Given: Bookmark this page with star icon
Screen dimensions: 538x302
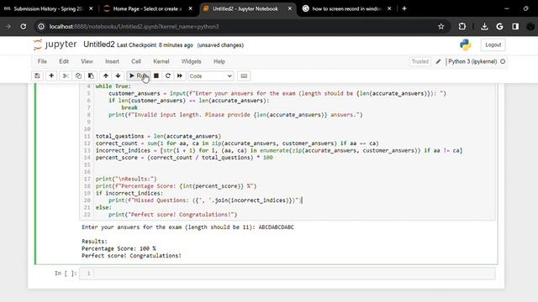Looking at the screenshot, I should pyautogui.click(x=440, y=26).
